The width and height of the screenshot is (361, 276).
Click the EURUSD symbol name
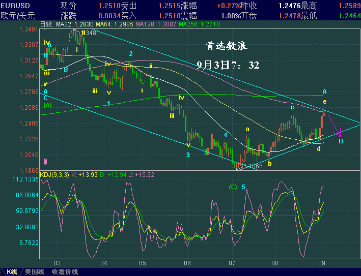15,6
